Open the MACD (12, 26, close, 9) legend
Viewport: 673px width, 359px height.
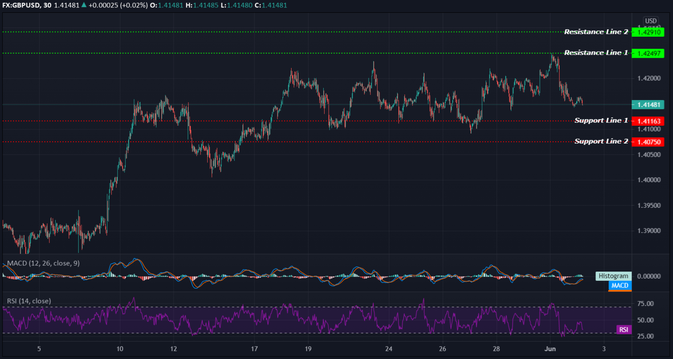pos(43,263)
